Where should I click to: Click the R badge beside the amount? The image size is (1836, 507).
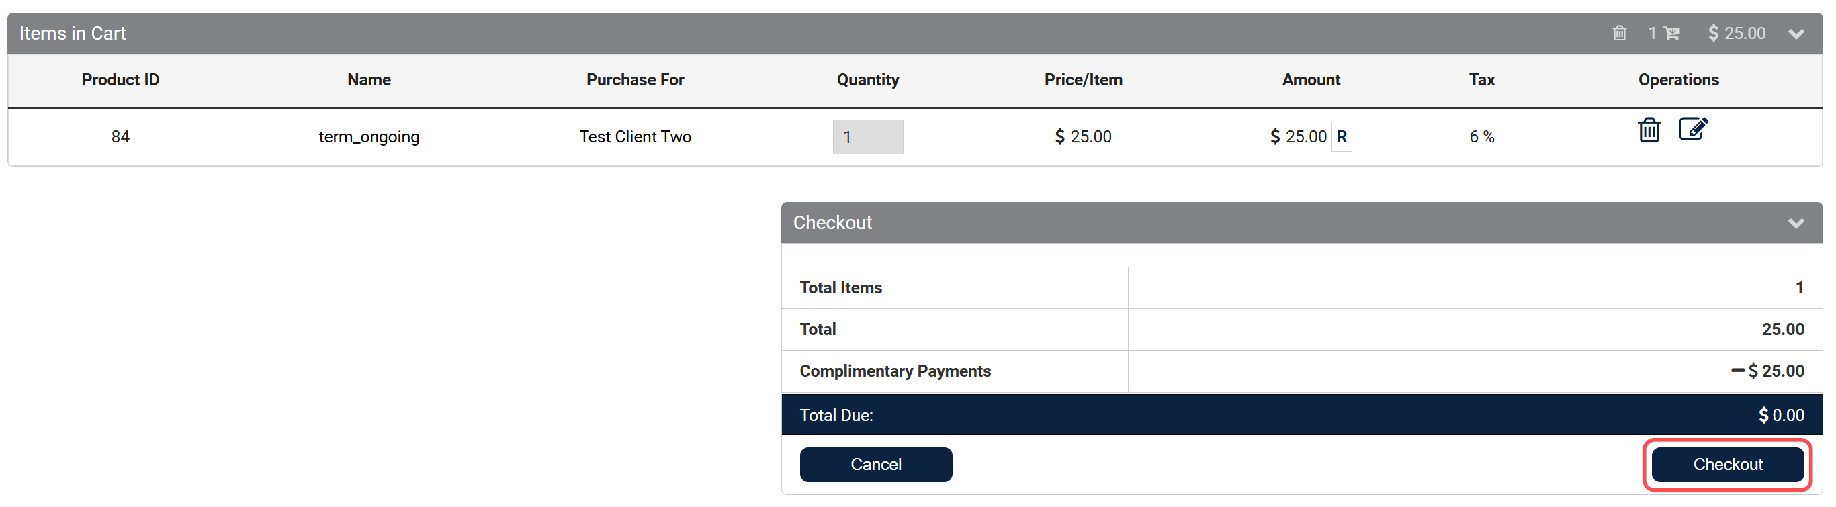(x=1342, y=137)
